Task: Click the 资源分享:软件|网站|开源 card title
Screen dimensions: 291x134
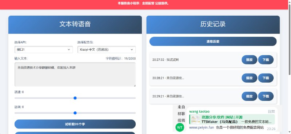Action: [x=222, y=117]
